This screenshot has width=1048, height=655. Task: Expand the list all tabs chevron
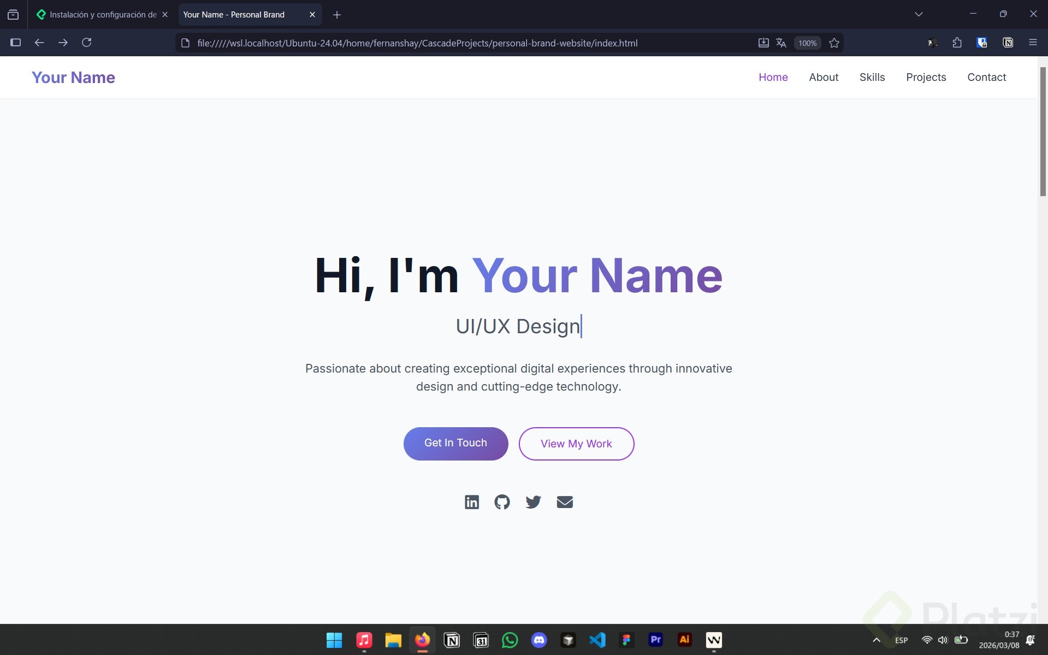pyautogui.click(x=919, y=15)
